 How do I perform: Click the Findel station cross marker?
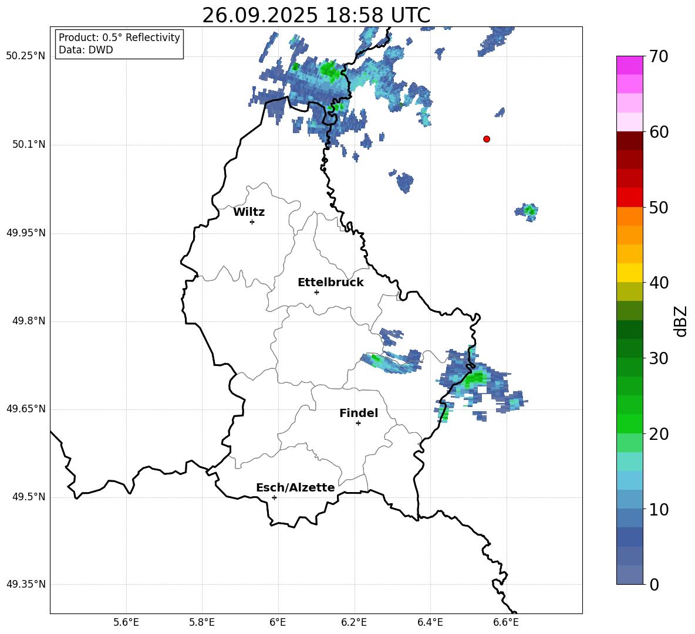[x=358, y=423]
